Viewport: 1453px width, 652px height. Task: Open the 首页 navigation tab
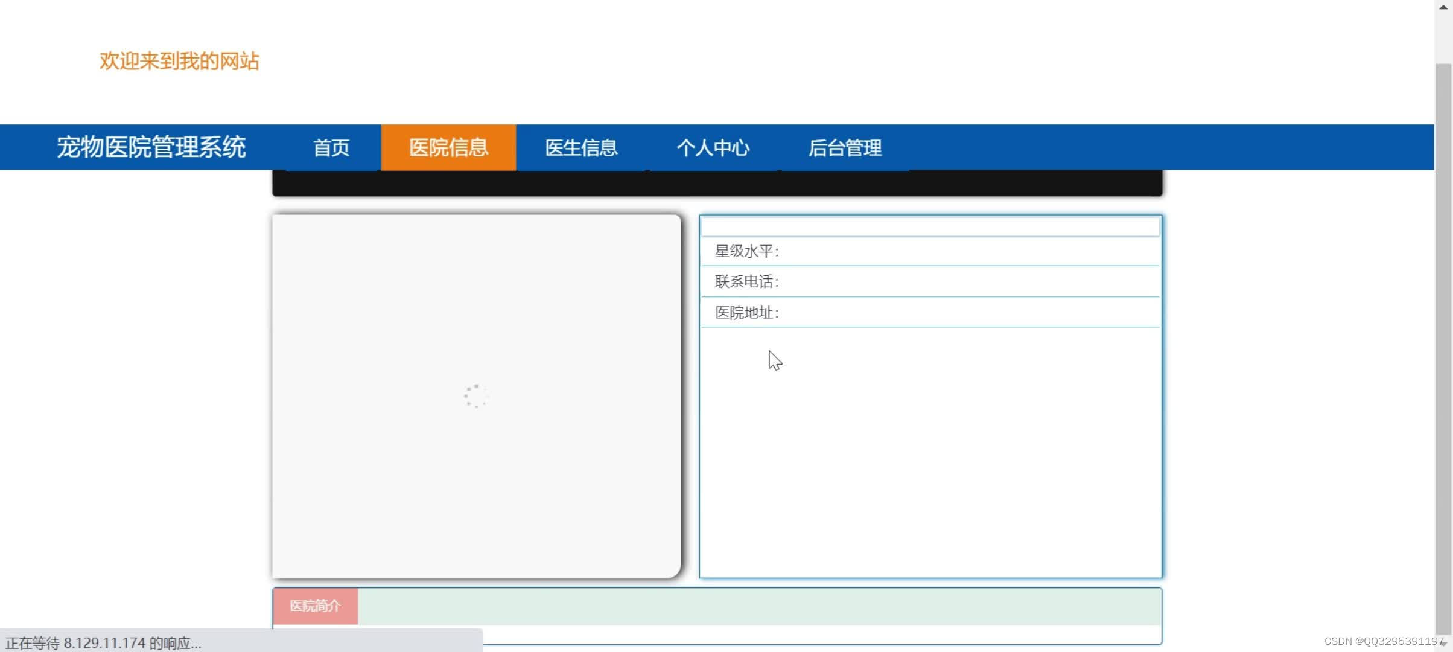coord(331,147)
